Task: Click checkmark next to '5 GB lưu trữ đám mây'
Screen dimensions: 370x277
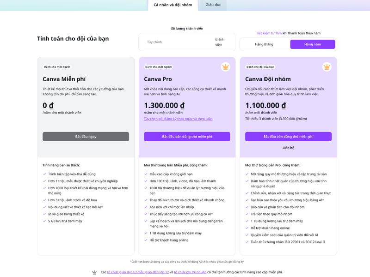Action: point(44,221)
